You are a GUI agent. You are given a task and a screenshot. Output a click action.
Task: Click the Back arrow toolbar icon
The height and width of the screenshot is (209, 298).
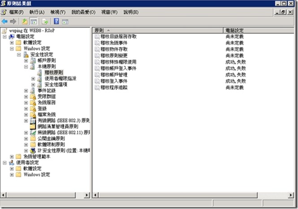tap(5, 21)
